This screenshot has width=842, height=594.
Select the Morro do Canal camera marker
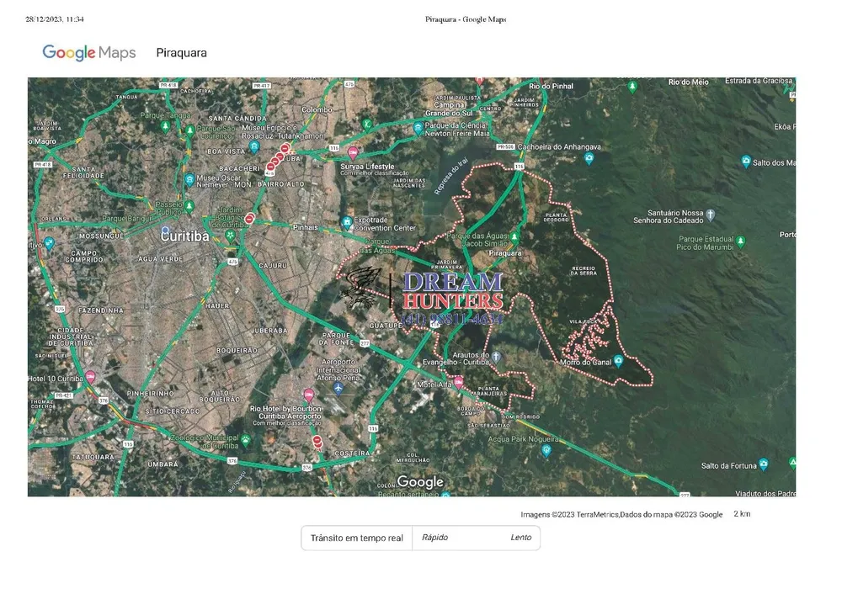click(618, 361)
